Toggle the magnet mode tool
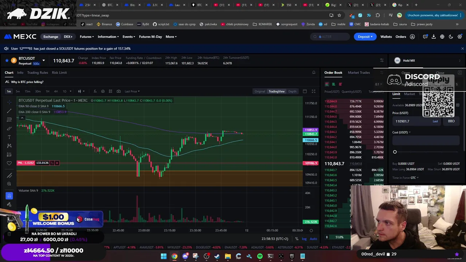Screen dimensions: 466x262 (x=9, y=196)
